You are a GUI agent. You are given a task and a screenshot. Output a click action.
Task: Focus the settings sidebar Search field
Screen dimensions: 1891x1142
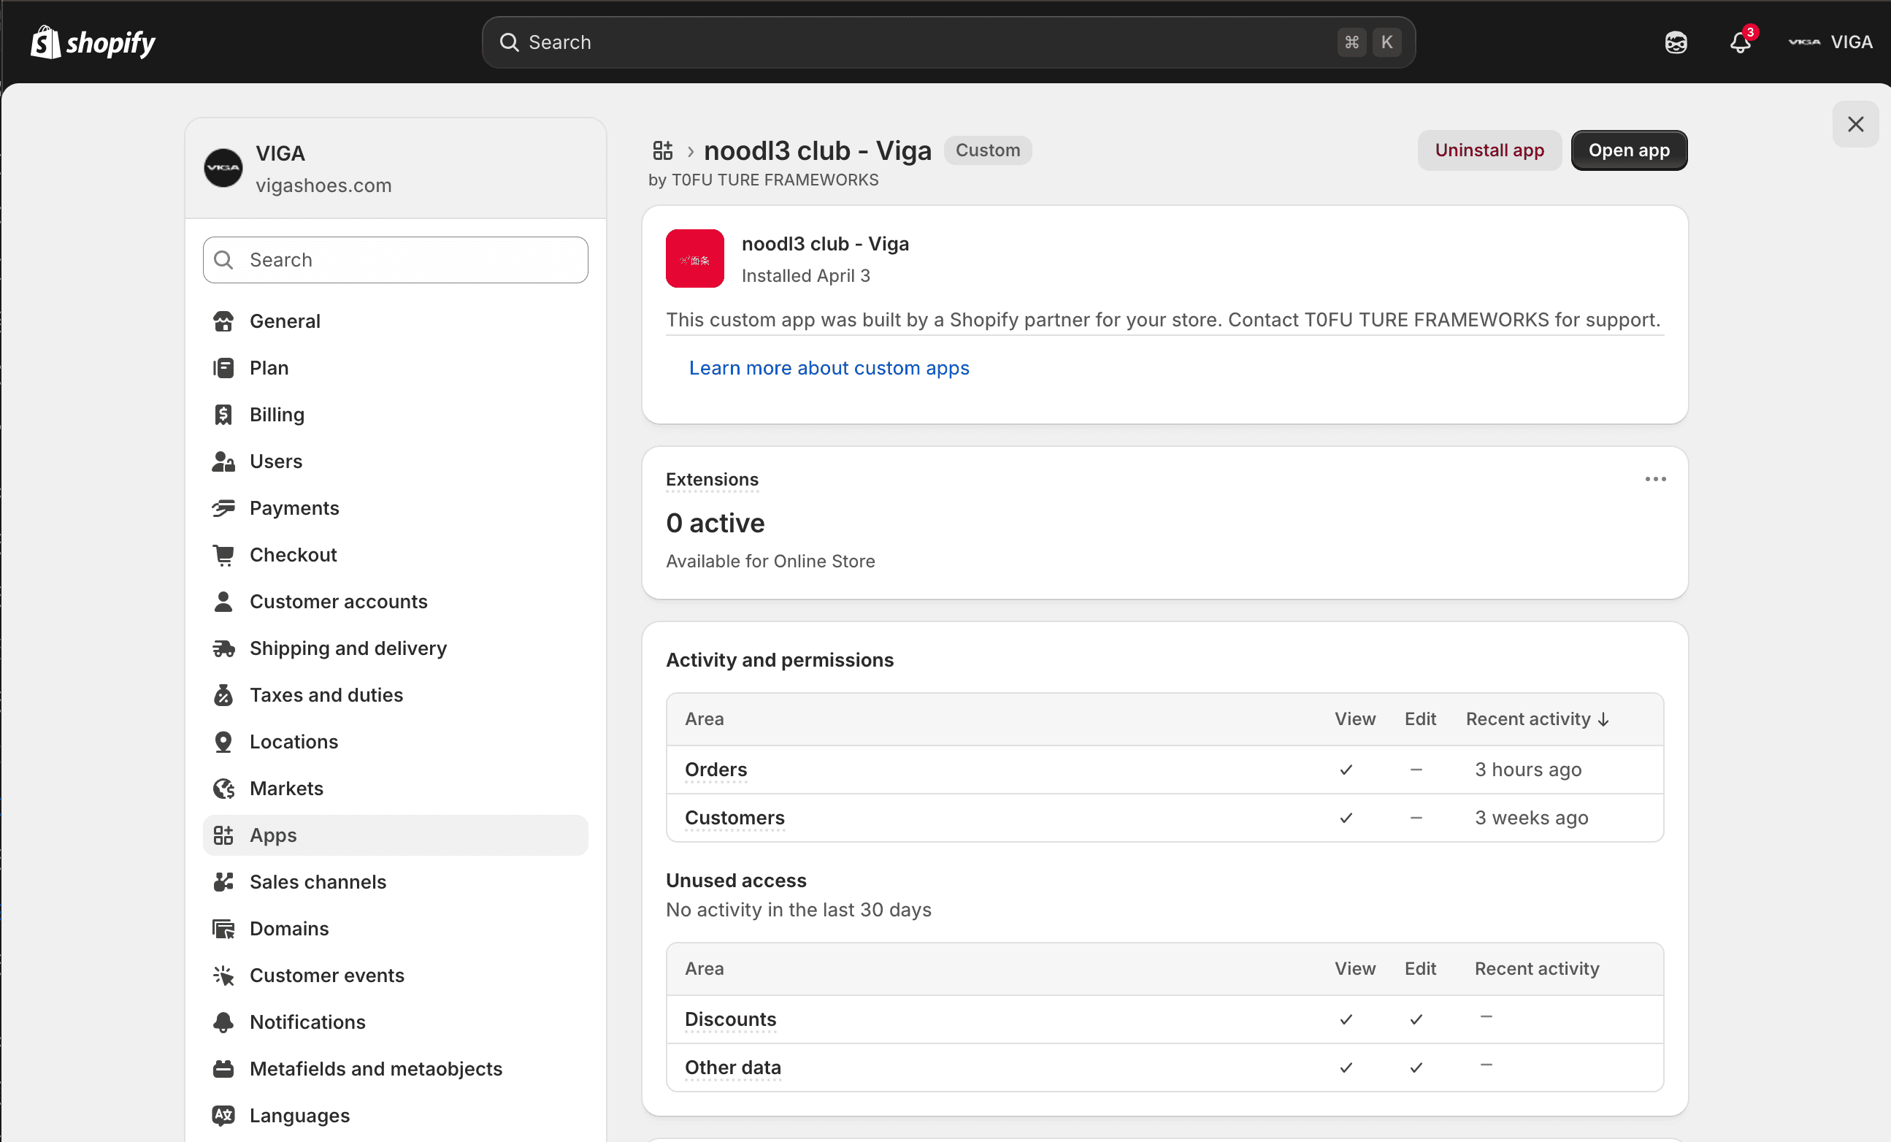(395, 260)
